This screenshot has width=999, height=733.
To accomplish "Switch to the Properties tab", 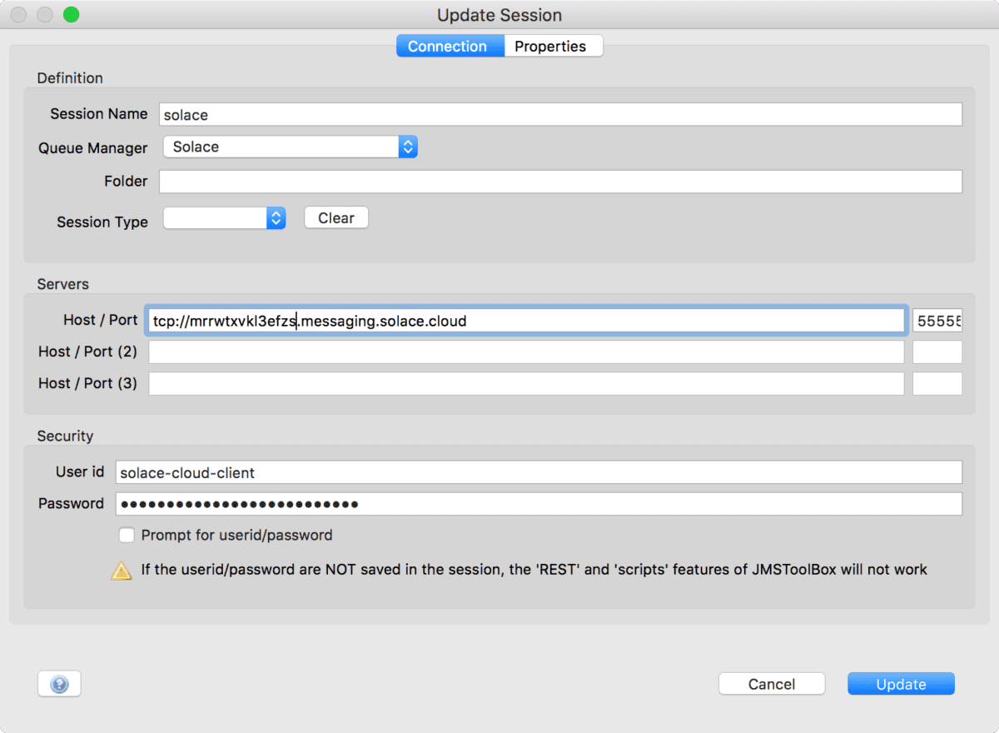I will pyautogui.click(x=553, y=46).
